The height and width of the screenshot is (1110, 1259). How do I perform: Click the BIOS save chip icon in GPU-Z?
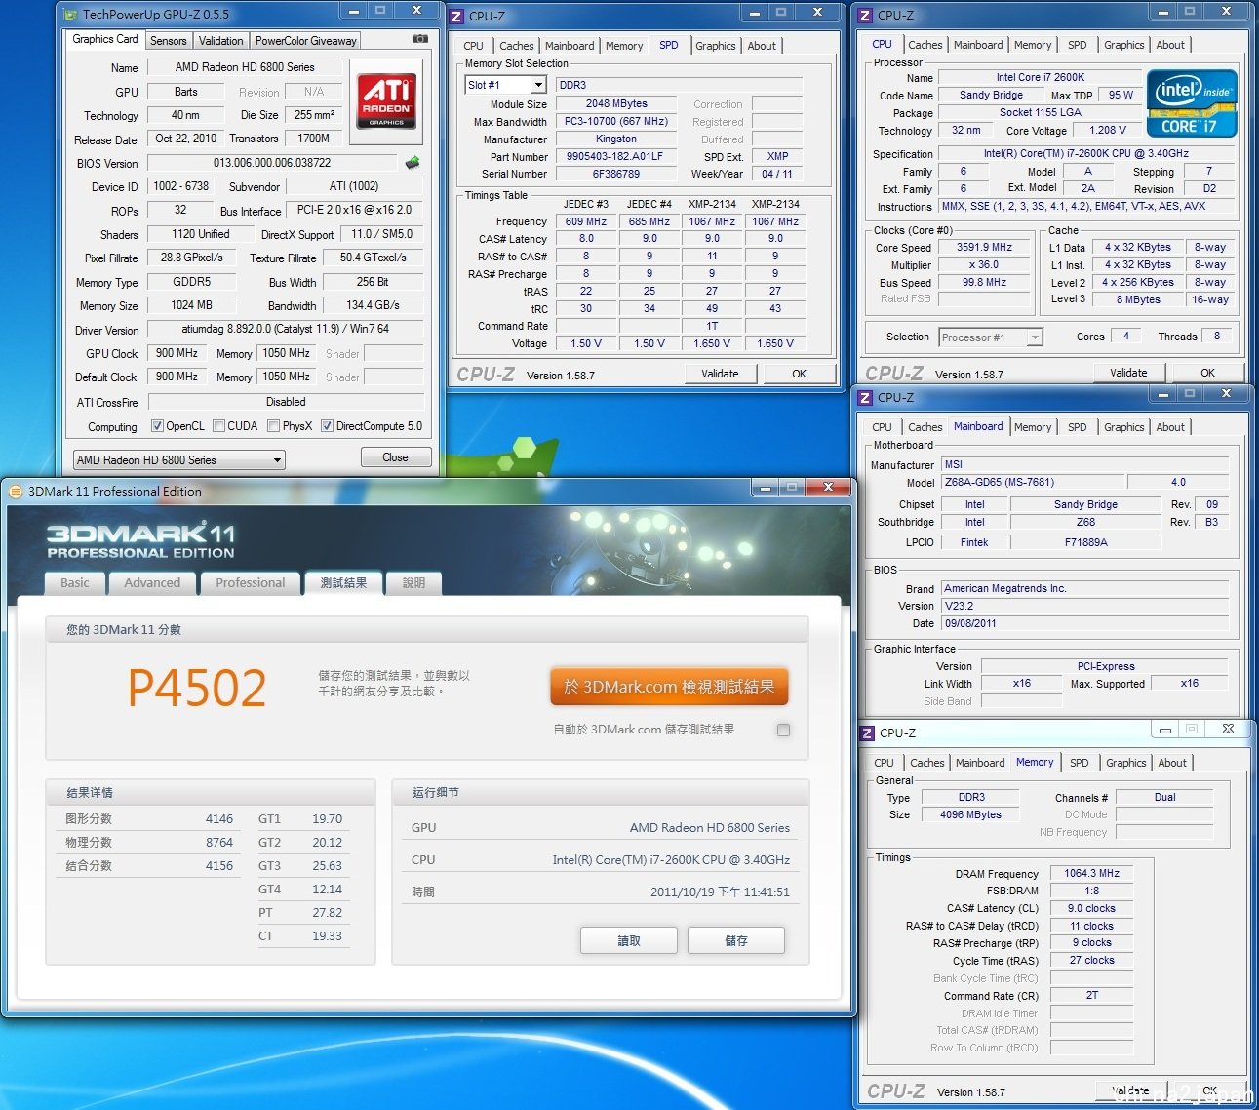tap(413, 162)
